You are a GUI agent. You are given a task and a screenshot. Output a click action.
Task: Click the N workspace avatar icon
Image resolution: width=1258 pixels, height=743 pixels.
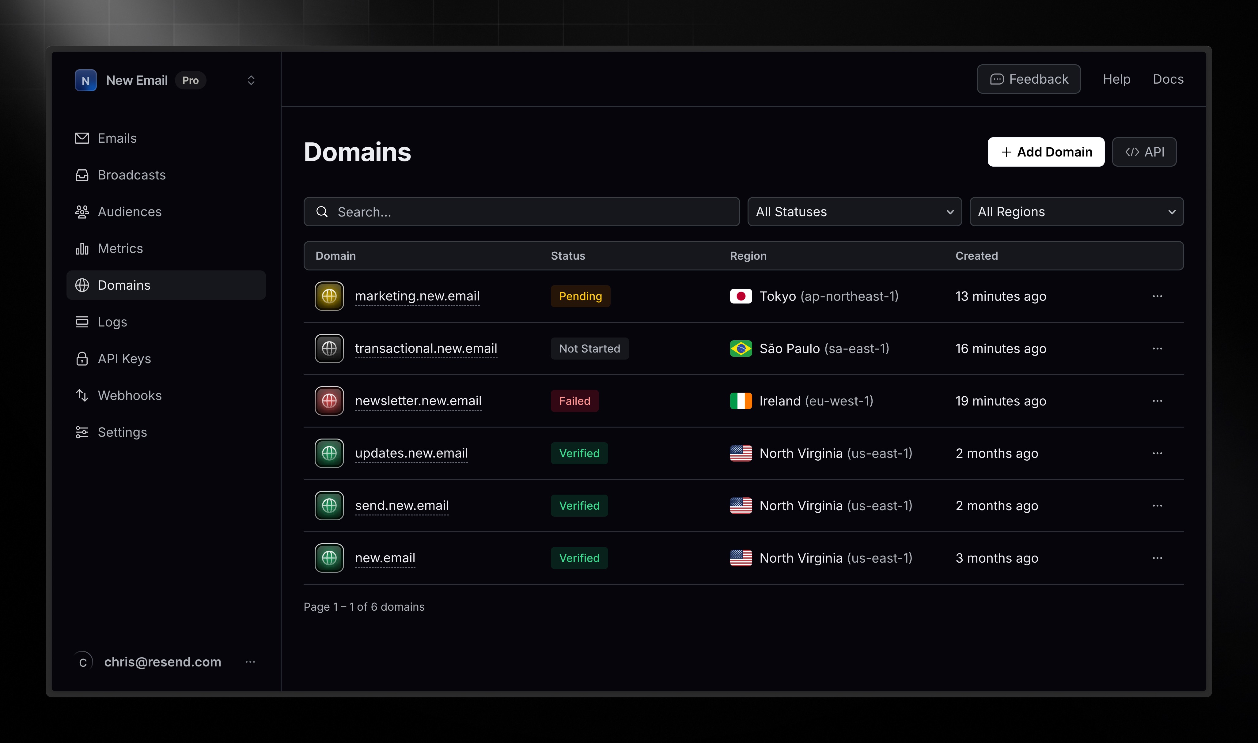[86, 80]
